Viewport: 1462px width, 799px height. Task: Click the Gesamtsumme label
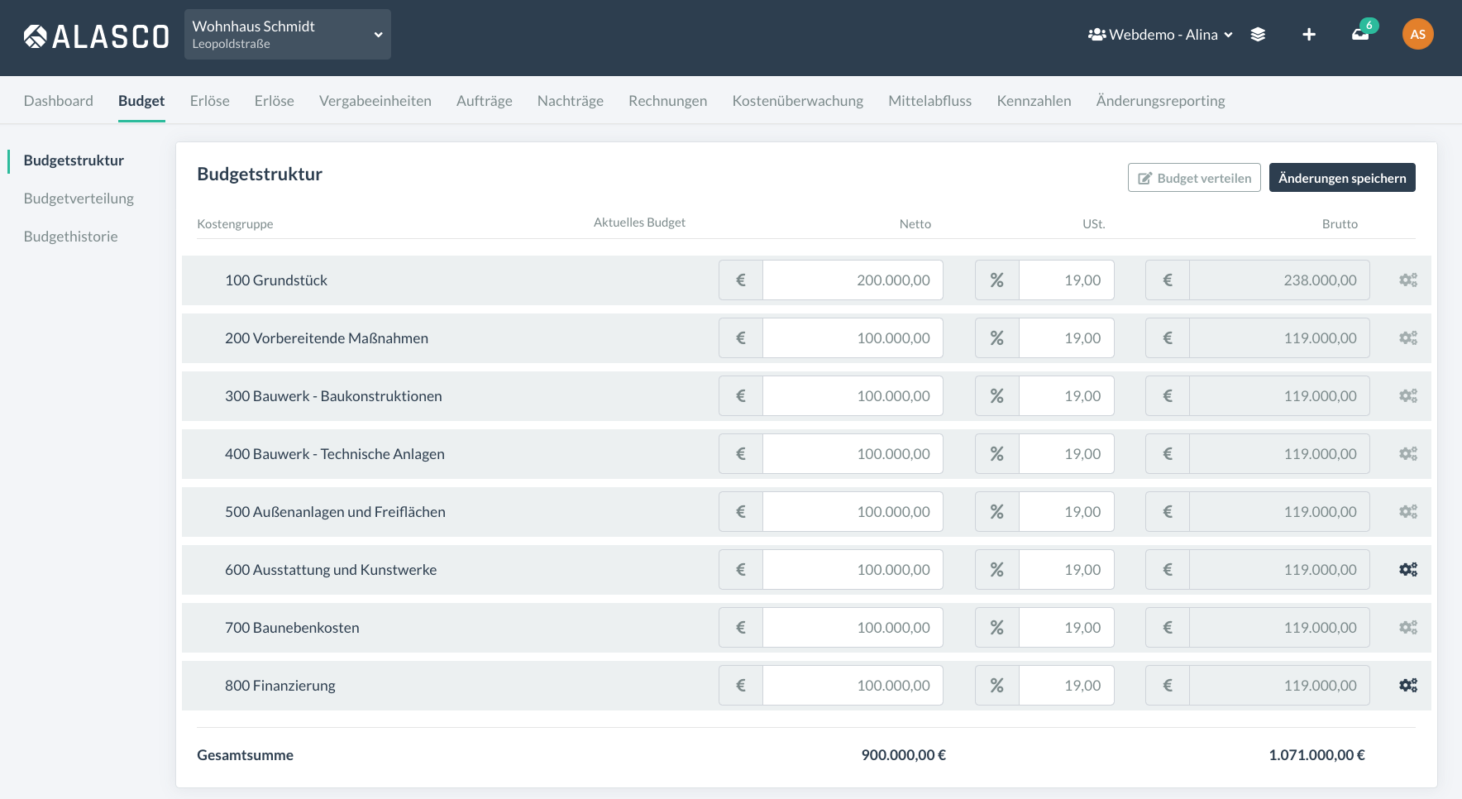coord(246,755)
